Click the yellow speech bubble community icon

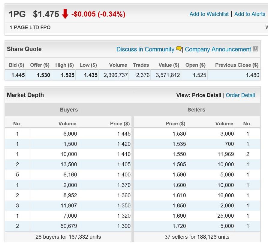tap(179, 49)
